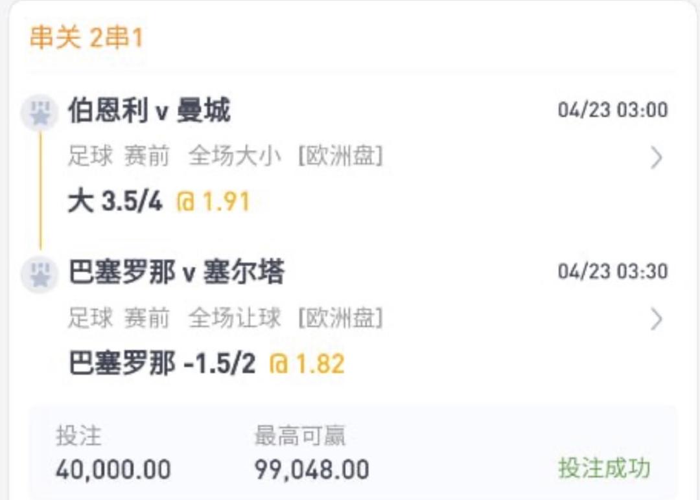
Task: Click the 最高可赢 label
Action: 300,436
